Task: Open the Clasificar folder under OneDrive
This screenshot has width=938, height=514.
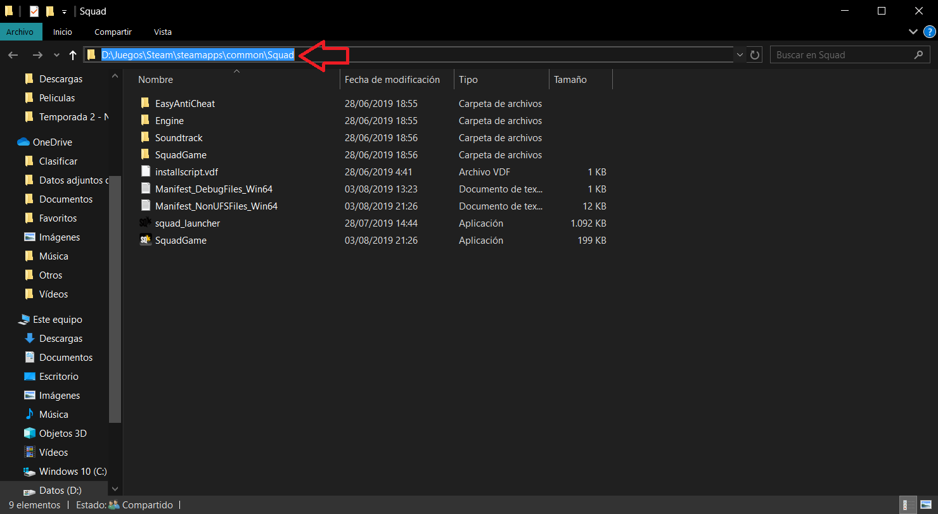Action: tap(58, 161)
